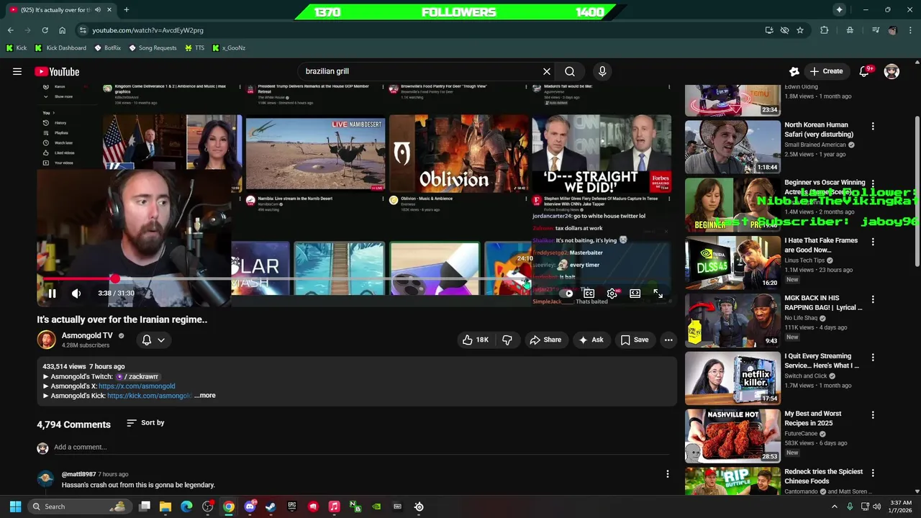This screenshot has width=921, height=518.
Task: Open options for 'MGK BACK IN HIS RAPPING BAG' video
Action: pyautogui.click(x=873, y=299)
